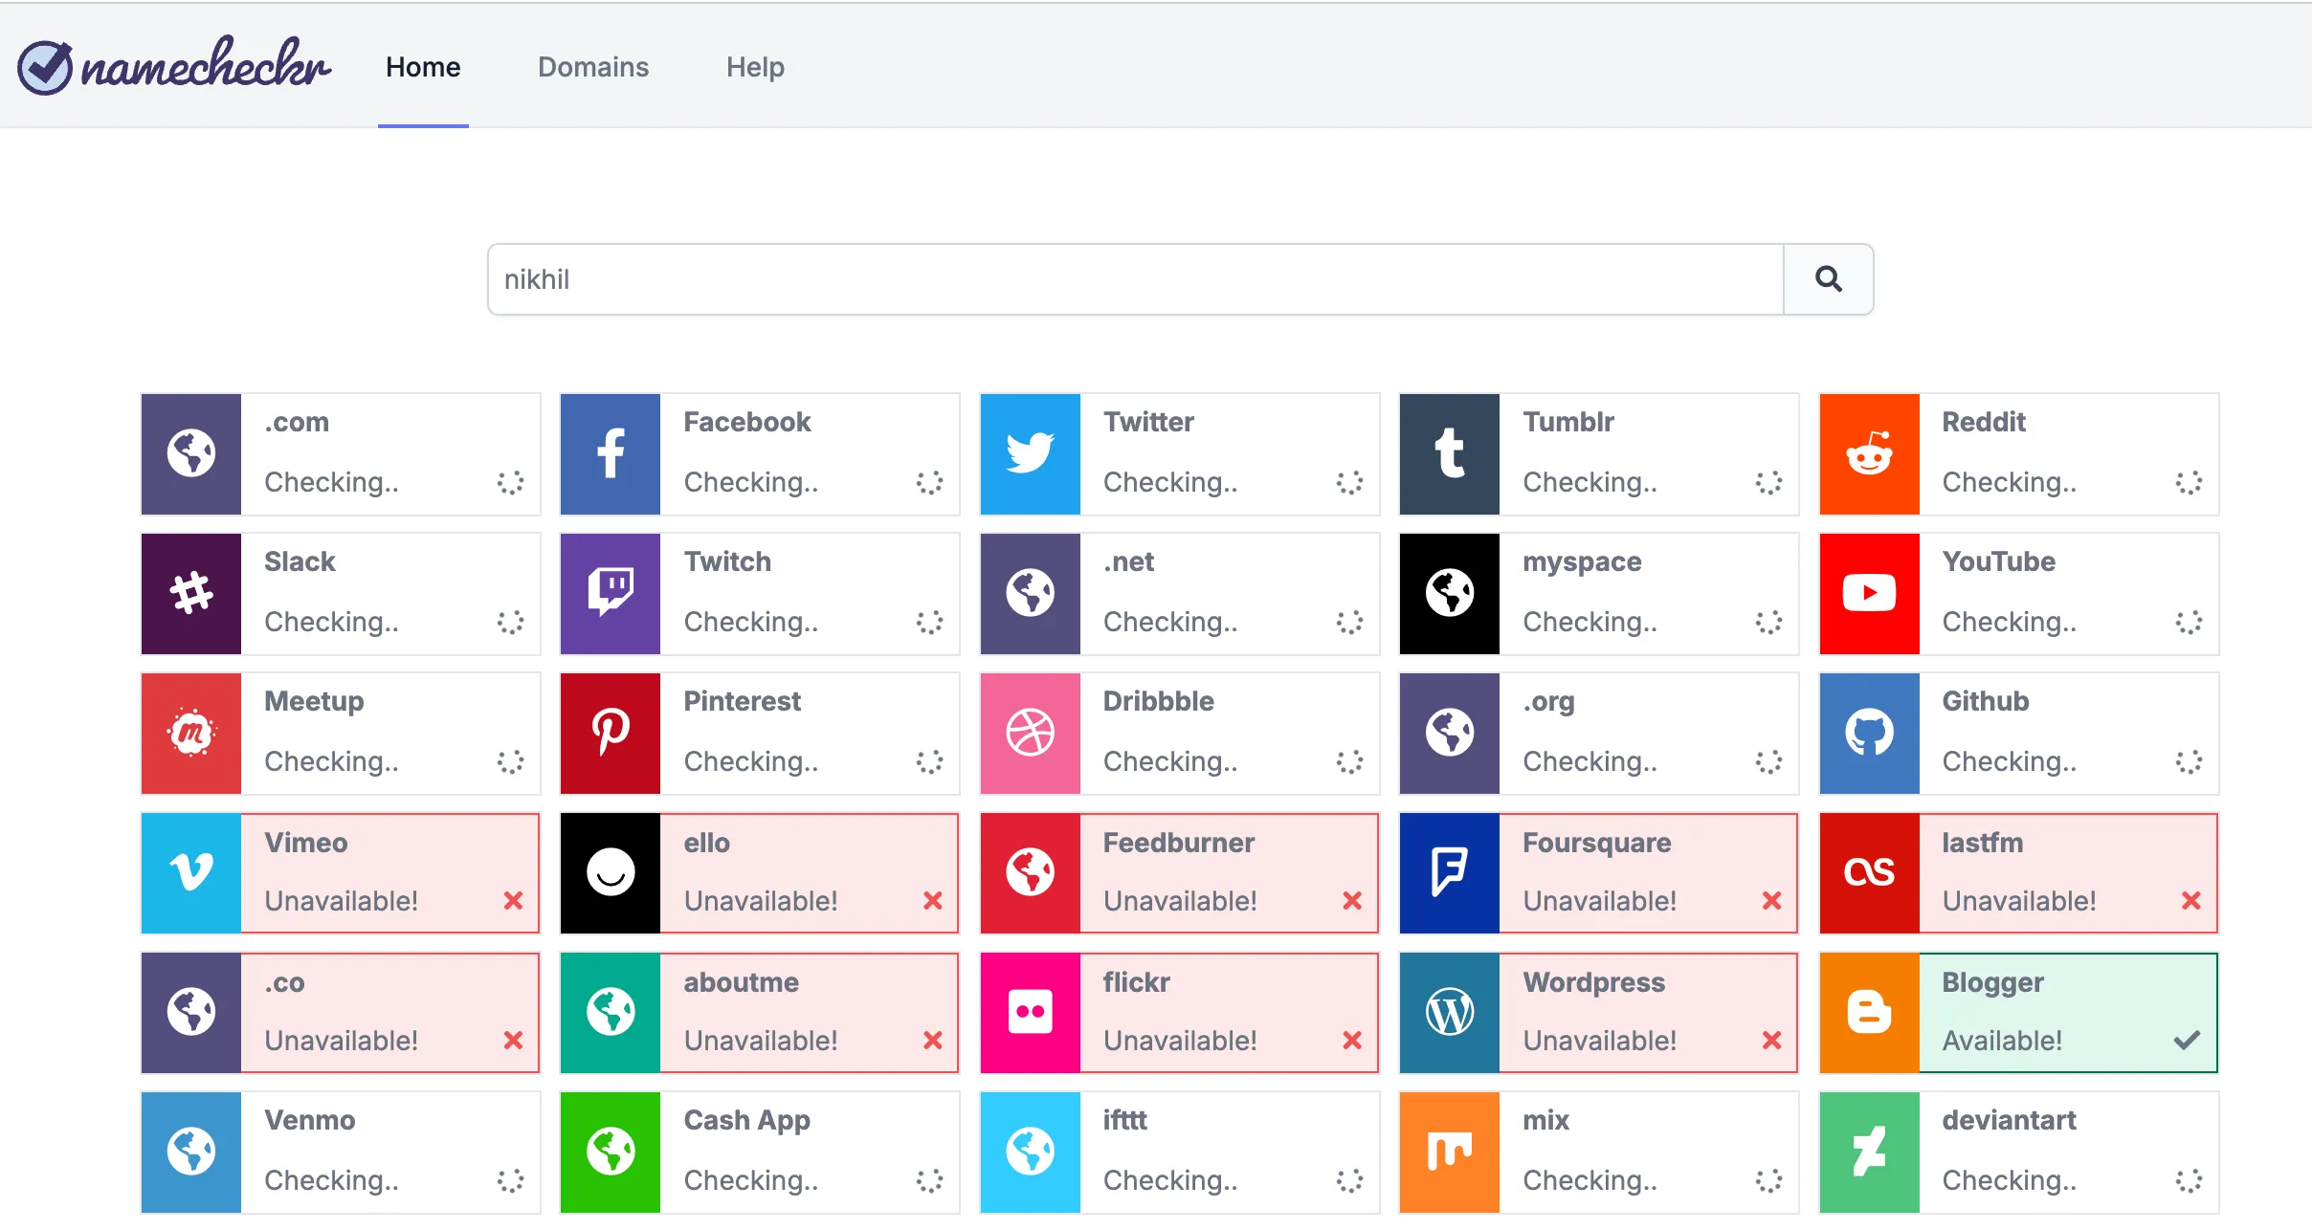Click the Venmo globe icon
Image resolution: width=2312 pixels, height=1230 pixels.
(x=191, y=1153)
